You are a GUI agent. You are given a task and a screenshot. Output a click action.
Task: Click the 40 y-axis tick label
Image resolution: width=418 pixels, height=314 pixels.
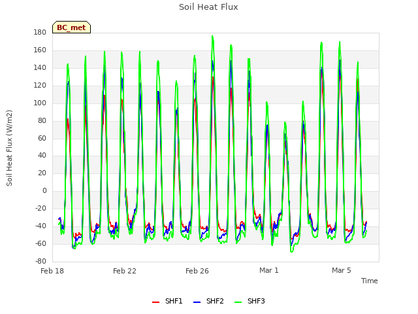(42, 156)
